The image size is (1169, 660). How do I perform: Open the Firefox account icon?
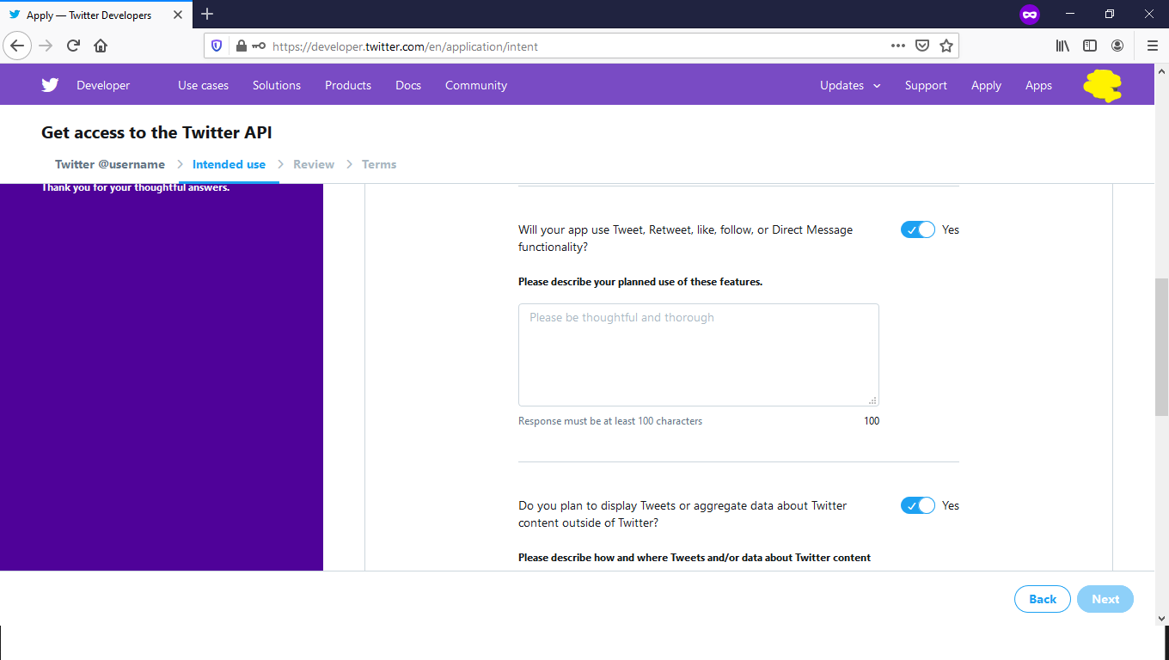tap(1117, 46)
